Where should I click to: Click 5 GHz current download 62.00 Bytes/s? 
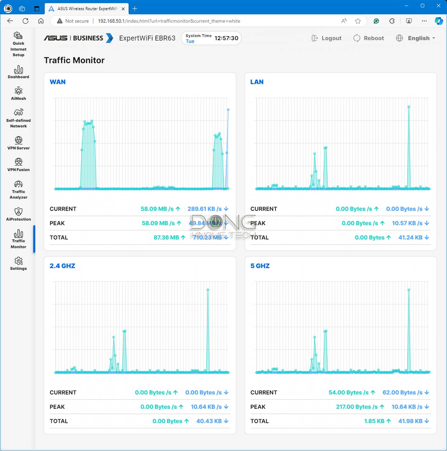pos(406,393)
